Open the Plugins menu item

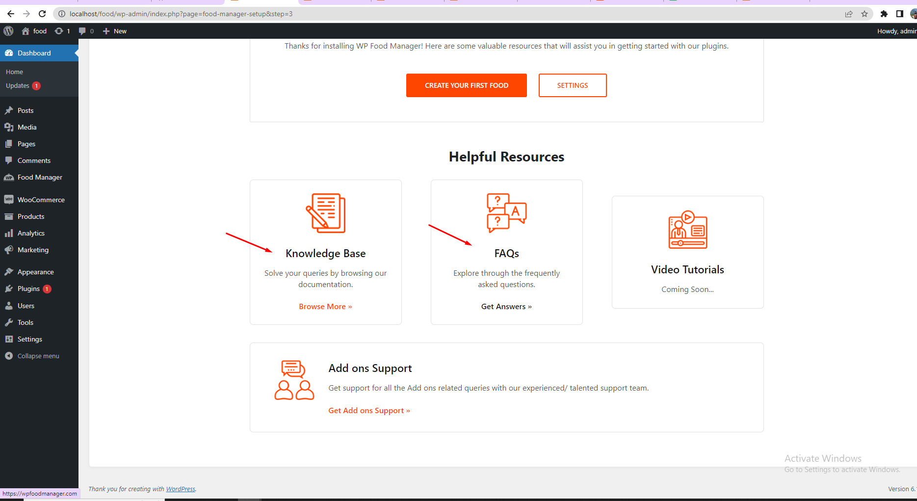point(39,289)
